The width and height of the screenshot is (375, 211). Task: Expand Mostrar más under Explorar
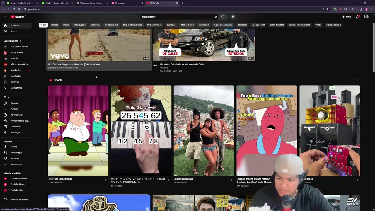(x=16, y=164)
